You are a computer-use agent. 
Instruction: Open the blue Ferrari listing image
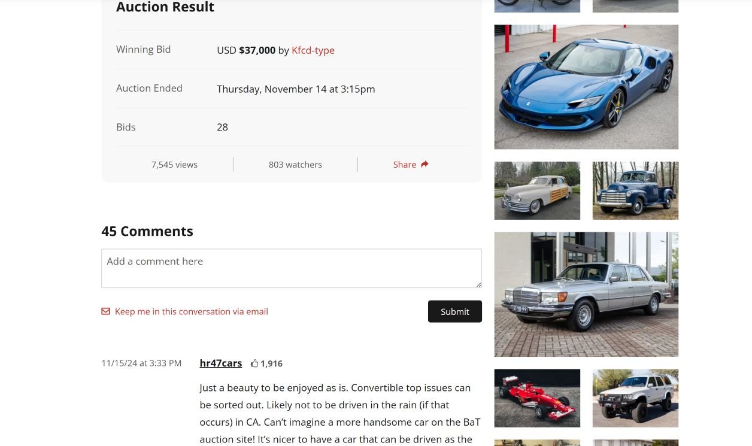586,87
